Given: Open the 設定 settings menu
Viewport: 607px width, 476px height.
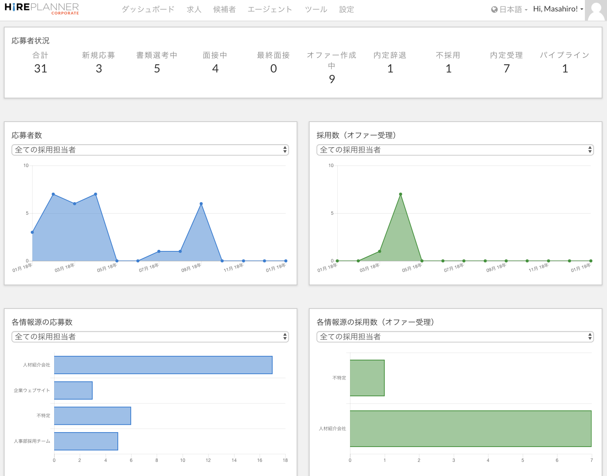Looking at the screenshot, I should 346,10.
